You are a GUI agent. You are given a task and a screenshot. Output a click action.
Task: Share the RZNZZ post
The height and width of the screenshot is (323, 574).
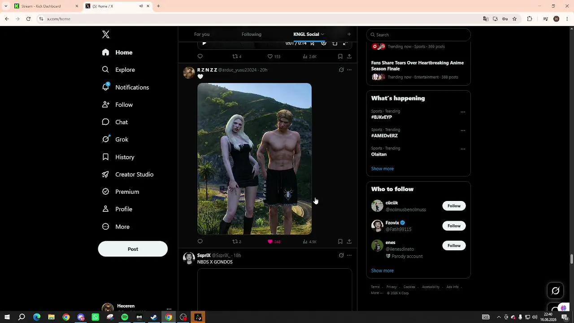349,241
